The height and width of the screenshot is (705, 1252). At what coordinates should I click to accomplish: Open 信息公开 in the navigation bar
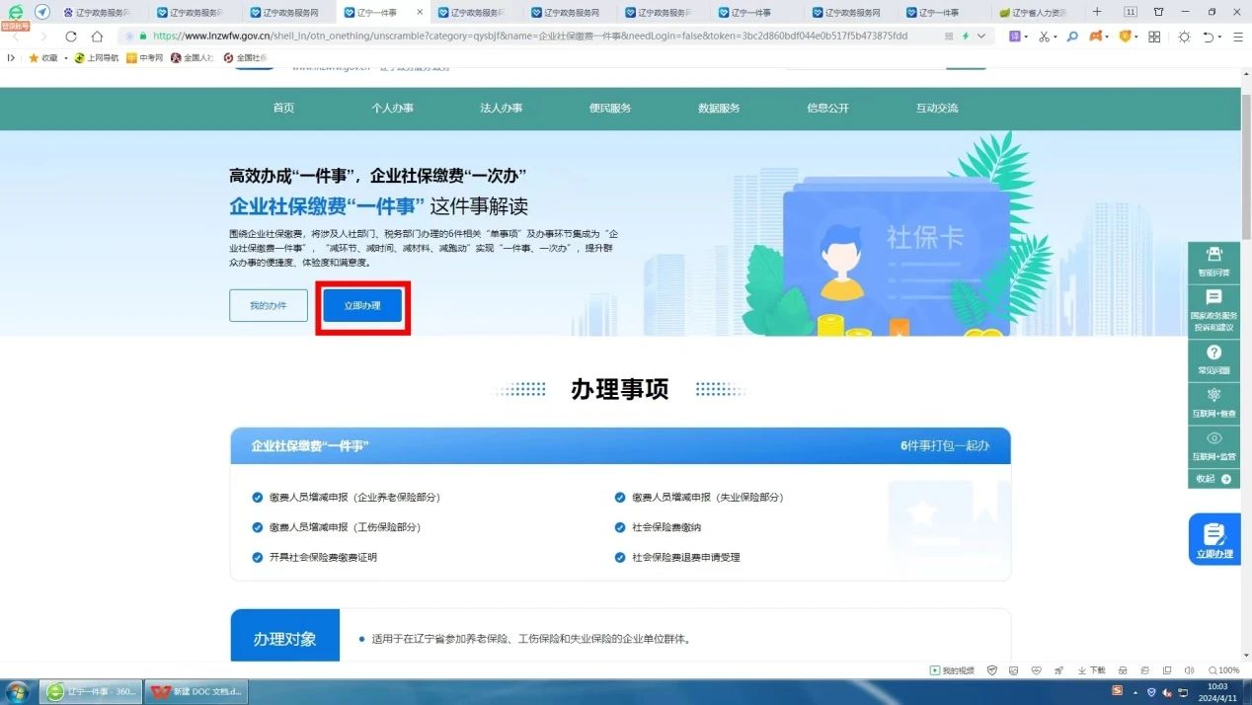(x=827, y=109)
